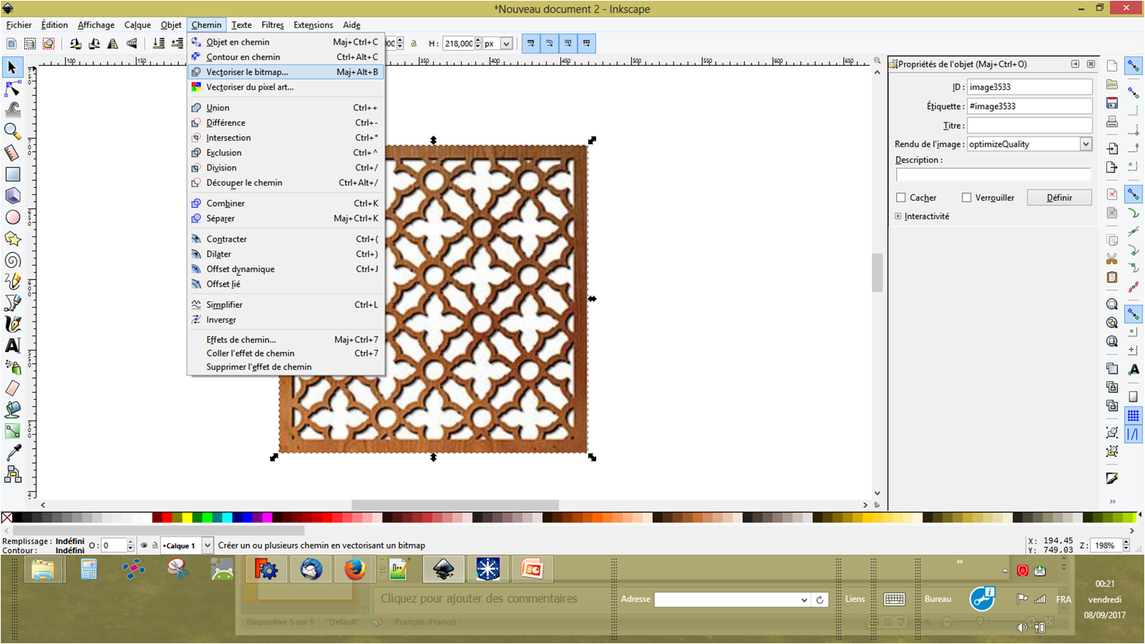This screenshot has width=1145, height=644.
Task: Choose Objet en chemin menu entry
Action: (285, 42)
